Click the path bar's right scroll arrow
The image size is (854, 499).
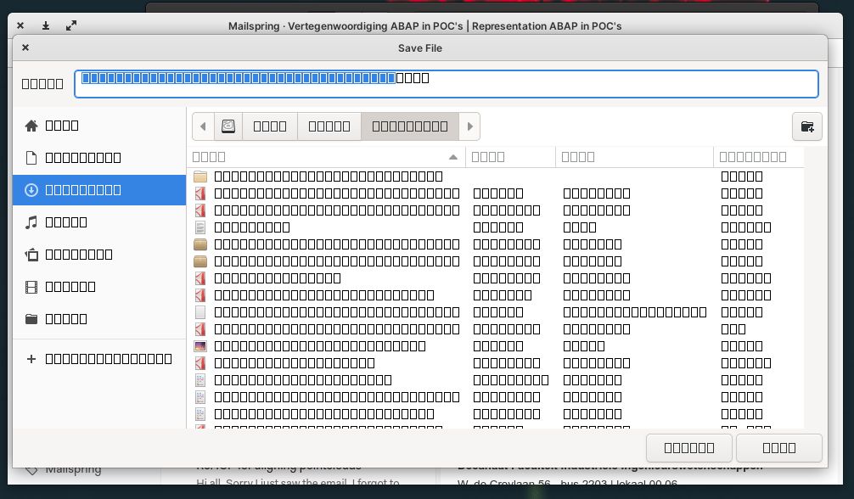pyautogui.click(x=469, y=126)
